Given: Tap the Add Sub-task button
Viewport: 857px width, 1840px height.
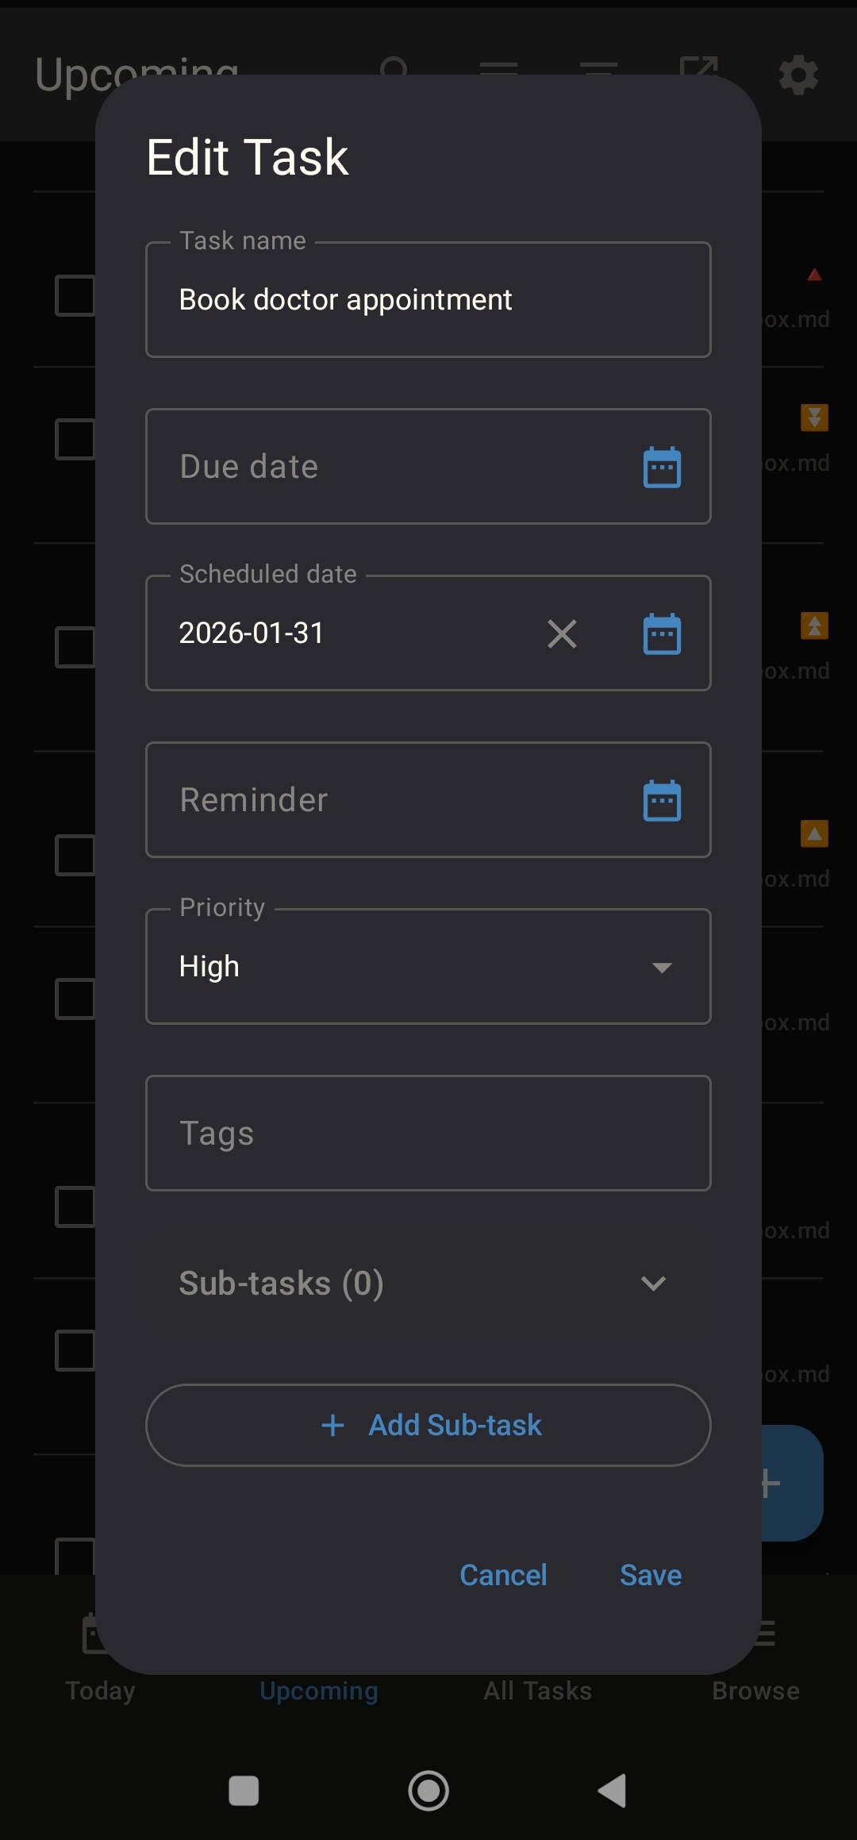Looking at the screenshot, I should 428,1425.
